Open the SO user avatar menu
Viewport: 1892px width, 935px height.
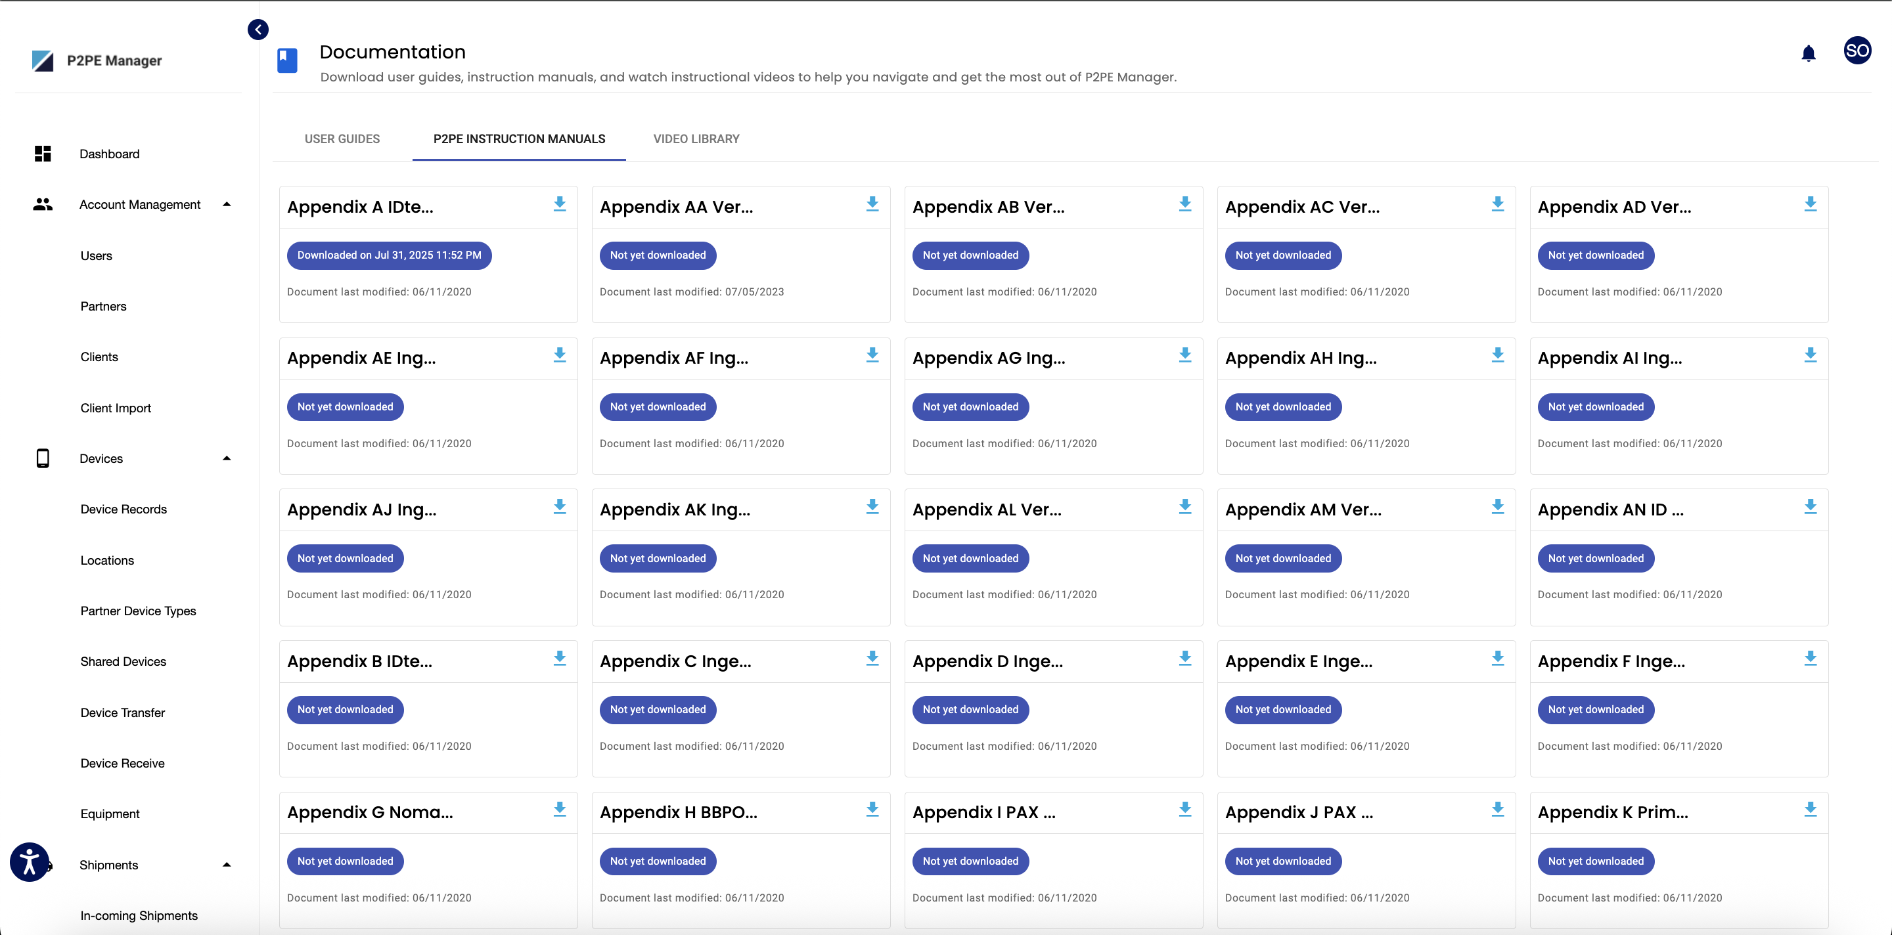tap(1857, 51)
